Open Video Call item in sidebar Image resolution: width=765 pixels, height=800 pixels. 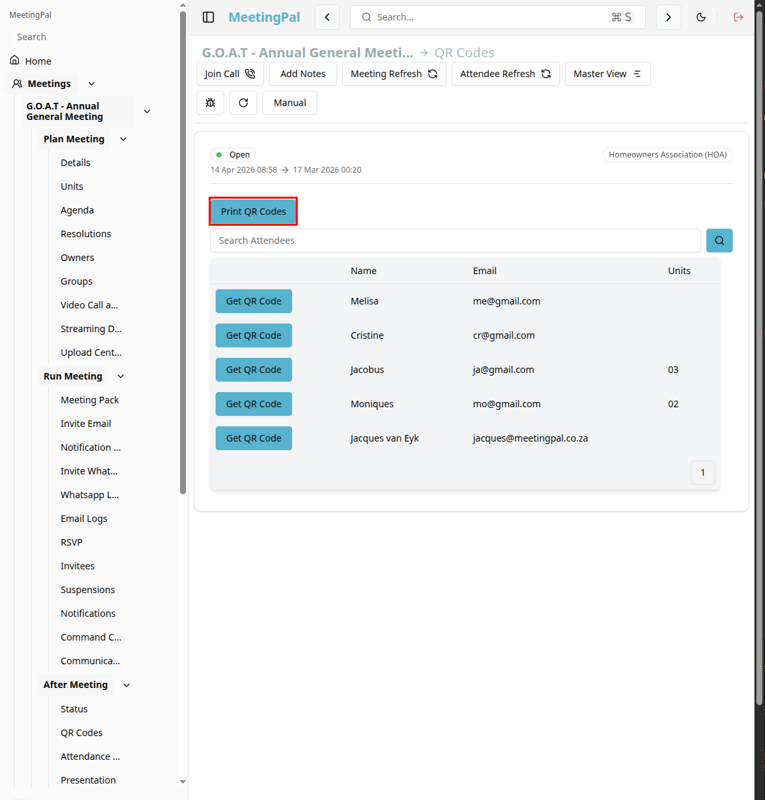click(89, 305)
